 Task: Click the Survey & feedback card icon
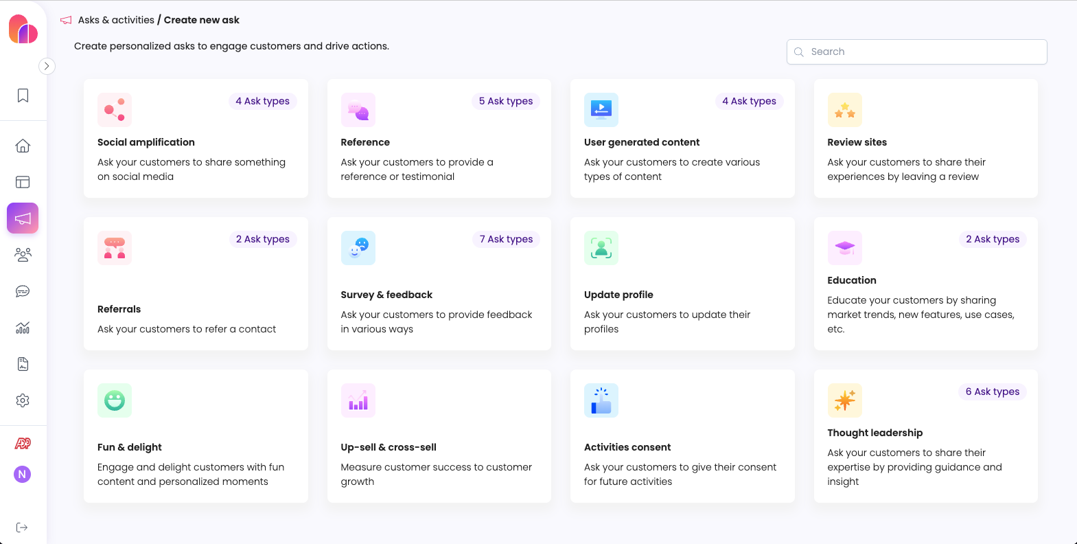(x=358, y=248)
